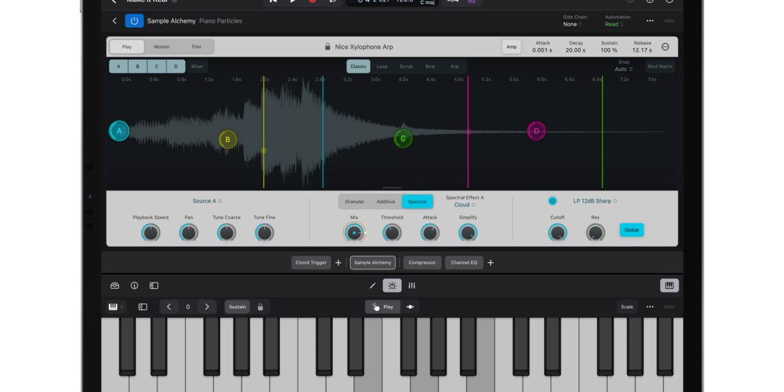This screenshot has height=392, width=784.
Task: Click the Cutoff knob
Action: pyautogui.click(x=557, y=233)
